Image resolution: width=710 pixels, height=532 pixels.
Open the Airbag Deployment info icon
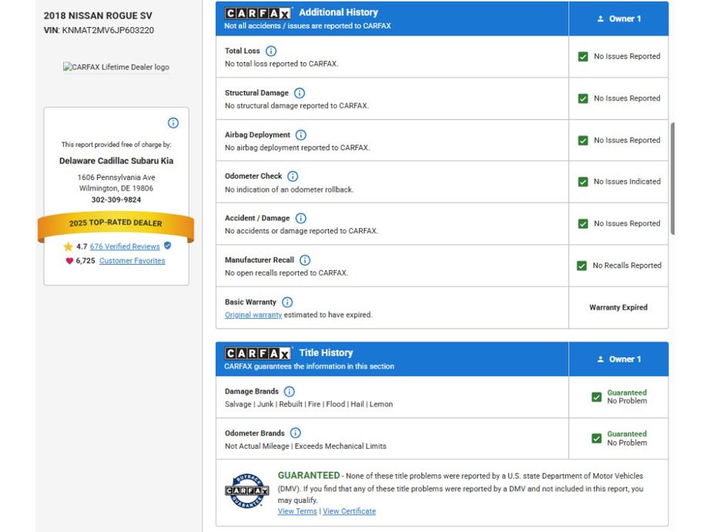tap(300, 135)
